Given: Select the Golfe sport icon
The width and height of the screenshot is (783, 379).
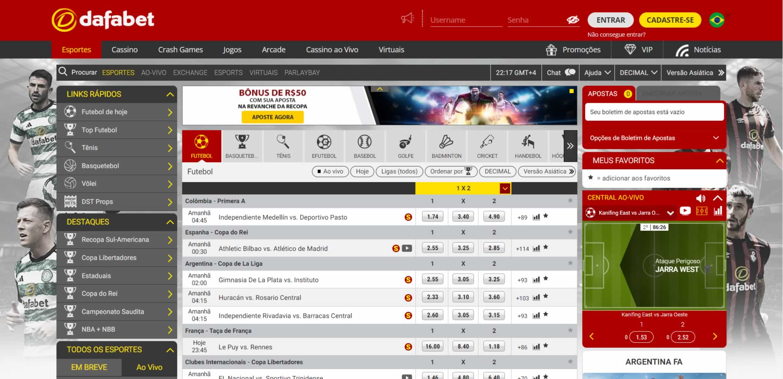Looking at the screenshot, I should tap(406, 146).
